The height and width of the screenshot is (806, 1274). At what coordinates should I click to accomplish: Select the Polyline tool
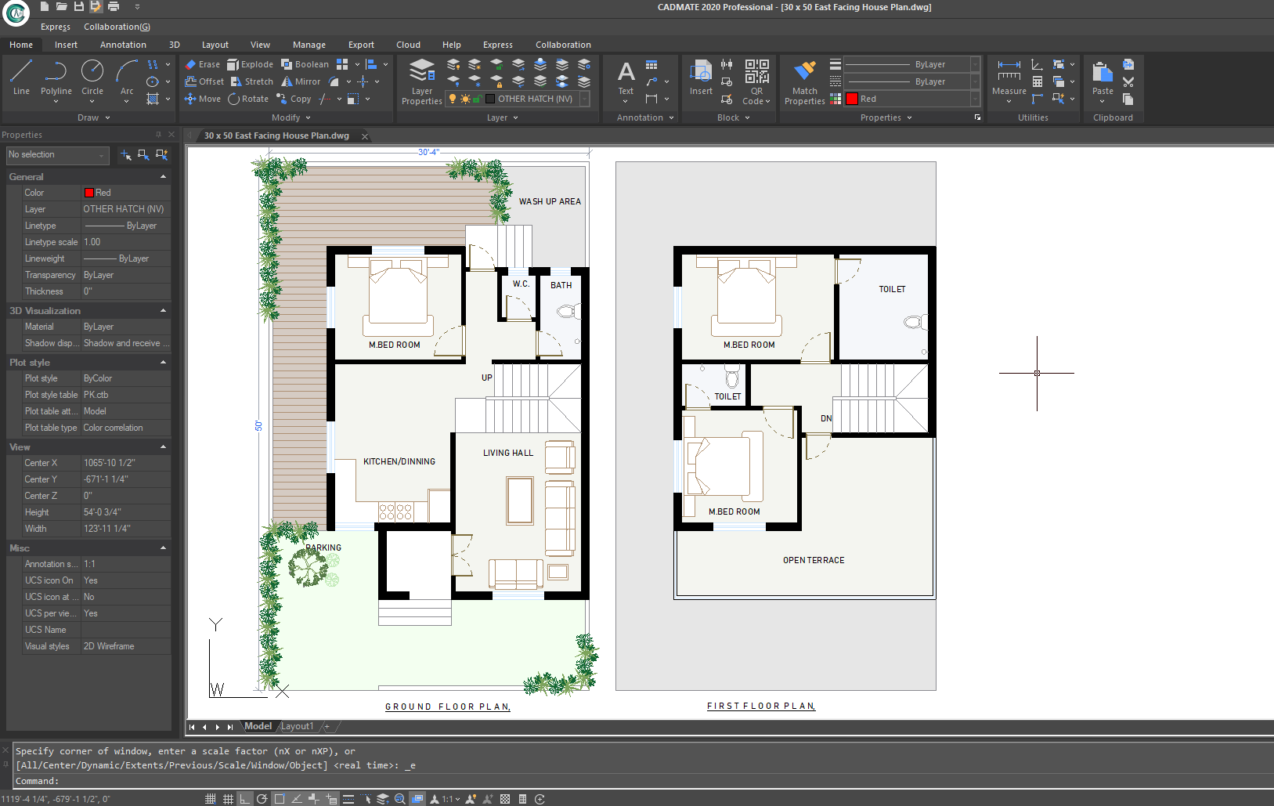(56, 78)
